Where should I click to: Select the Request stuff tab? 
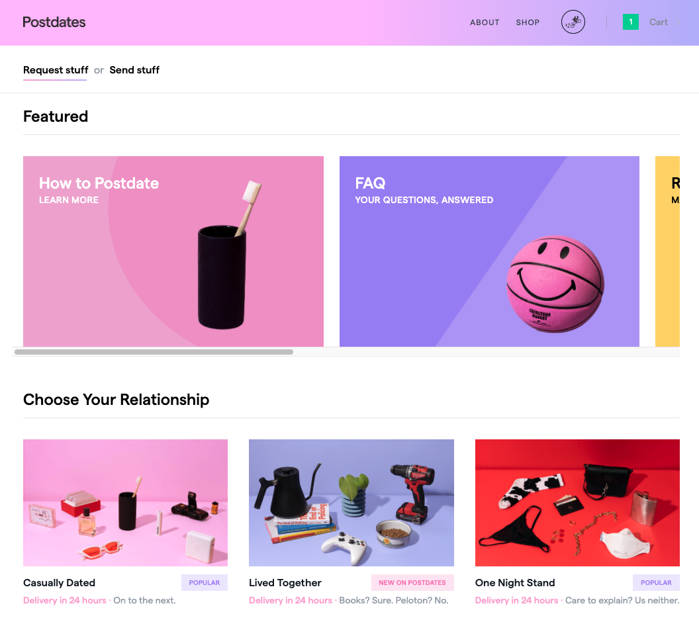56,70
